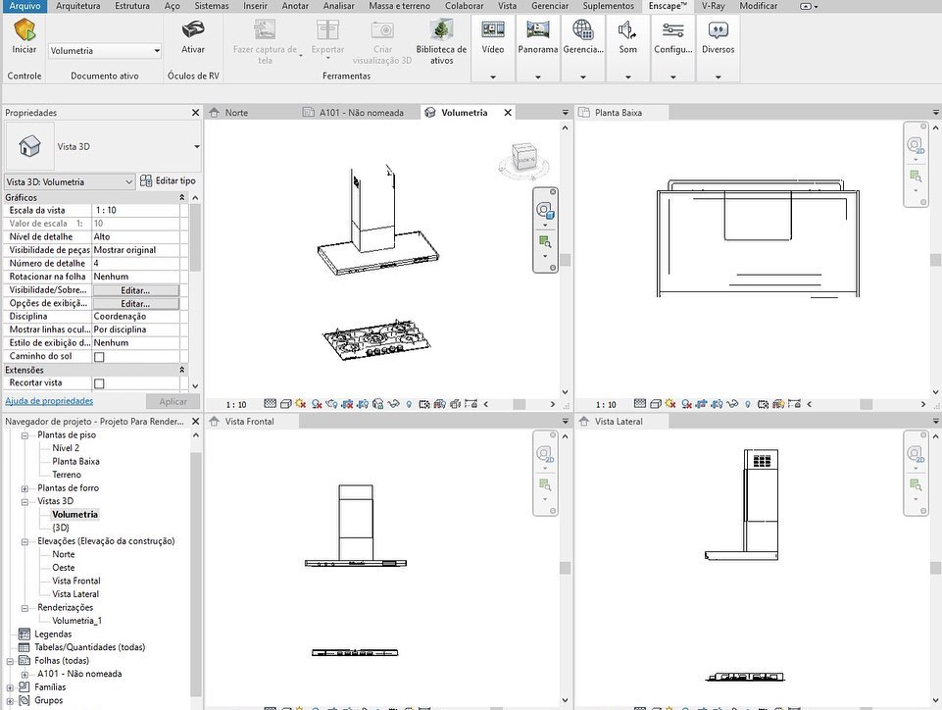The height and width of the screenshot is (710, 942).
Task: Open the Gerenciar ribbon tab
Action: coord(550,6)
